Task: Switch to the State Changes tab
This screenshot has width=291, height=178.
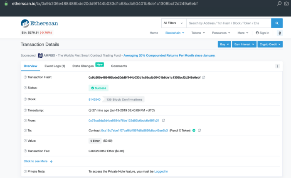Action: (x=83, y=66)
